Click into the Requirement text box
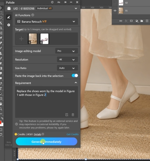The width and height of the screenshot is (150, 161). coord(46,102)
